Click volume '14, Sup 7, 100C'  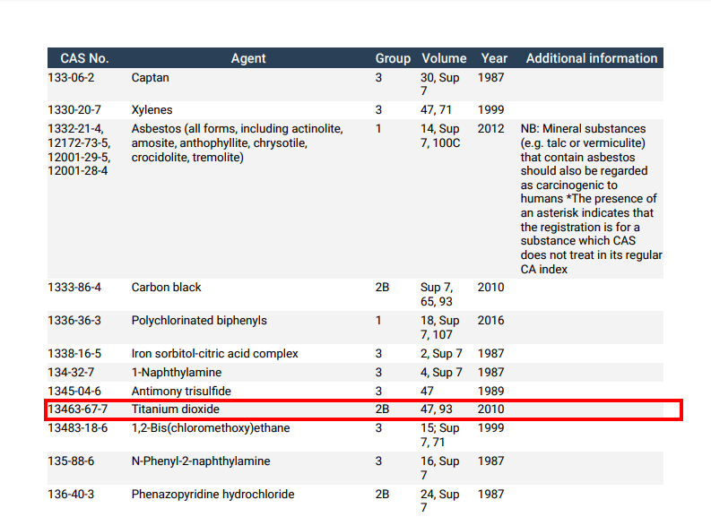(x=440, y=135)
